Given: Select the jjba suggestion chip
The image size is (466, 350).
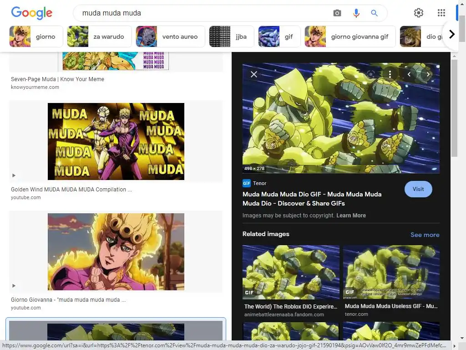Looking at the screenshot, I should (232, 36).
